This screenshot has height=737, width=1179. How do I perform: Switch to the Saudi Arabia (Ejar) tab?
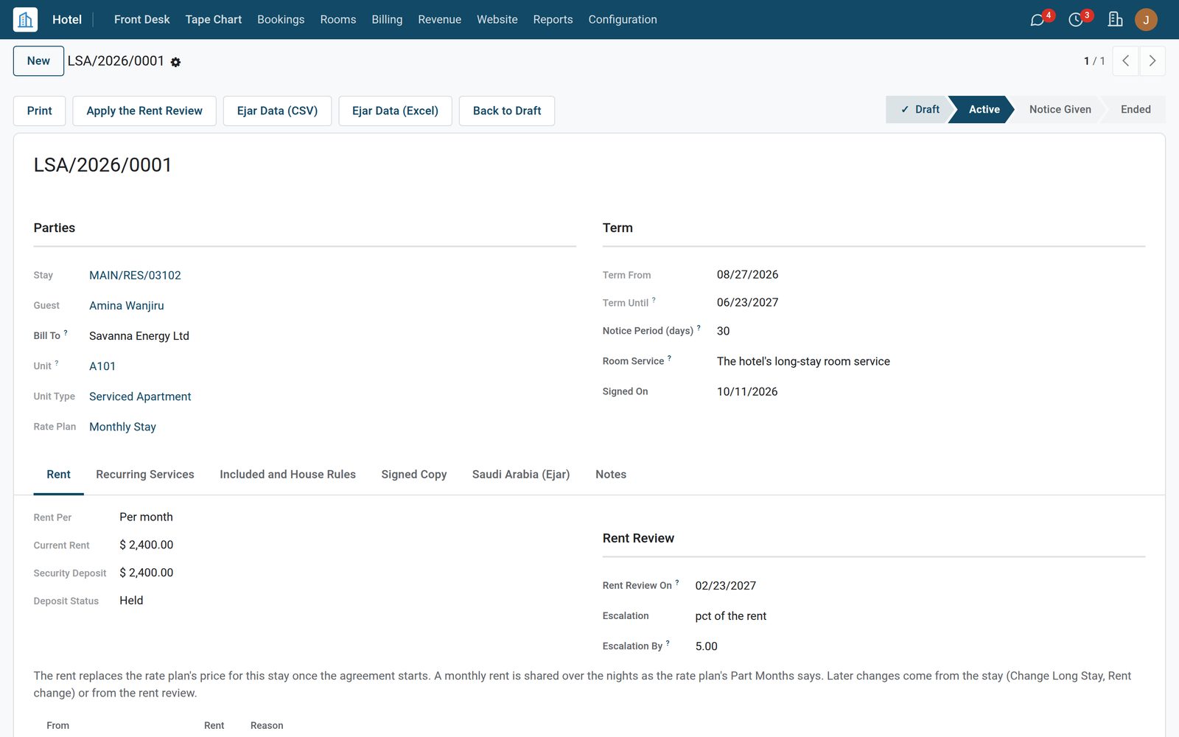click(x=521, y=475)
